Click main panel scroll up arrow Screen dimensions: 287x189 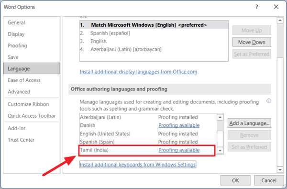280,20
